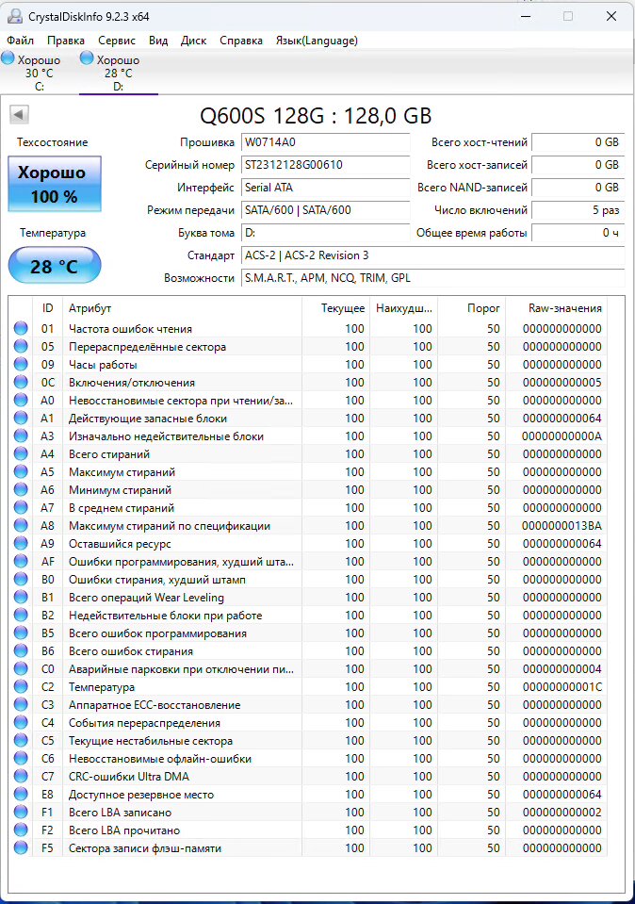The width and height of the screenshot is (635, 904).
Task: Select row Текущие нестабильные сектора
Action: tap(308, 740)
